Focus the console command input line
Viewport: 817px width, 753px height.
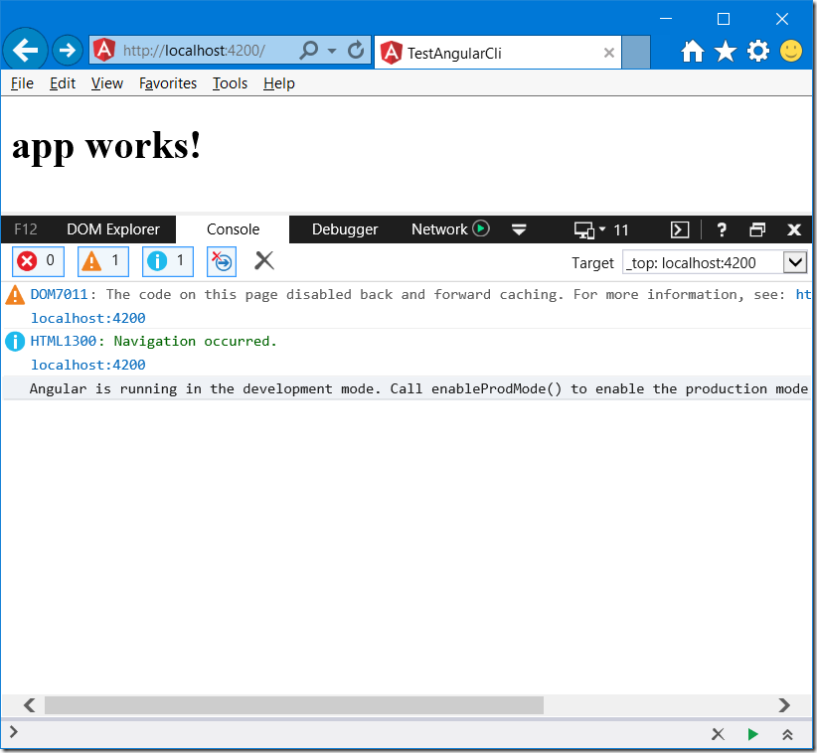coord(360,734)
